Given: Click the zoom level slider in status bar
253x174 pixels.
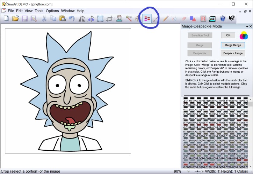Looking at the screenshot, I should pos(197,172).
